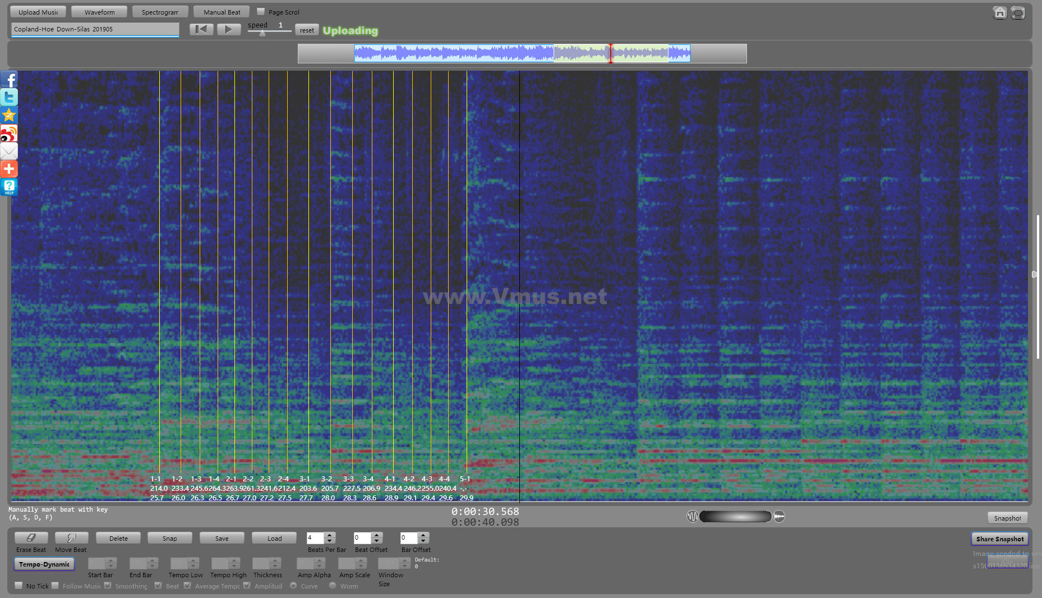1042x598 pixels.
Task: Click the Facebook share icon
Action: (9, 80)
